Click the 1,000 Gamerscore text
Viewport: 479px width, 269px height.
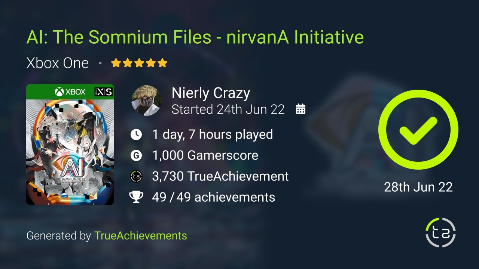coord(205,155)
